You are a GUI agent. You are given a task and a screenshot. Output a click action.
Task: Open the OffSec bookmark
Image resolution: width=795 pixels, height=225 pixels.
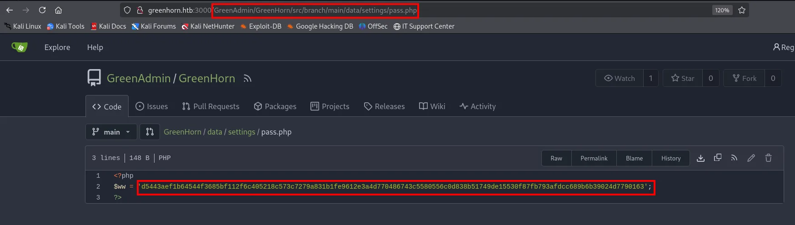[x=373, y=26]
